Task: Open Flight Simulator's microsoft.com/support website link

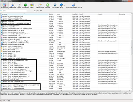Action: click(x=107, y=41)
